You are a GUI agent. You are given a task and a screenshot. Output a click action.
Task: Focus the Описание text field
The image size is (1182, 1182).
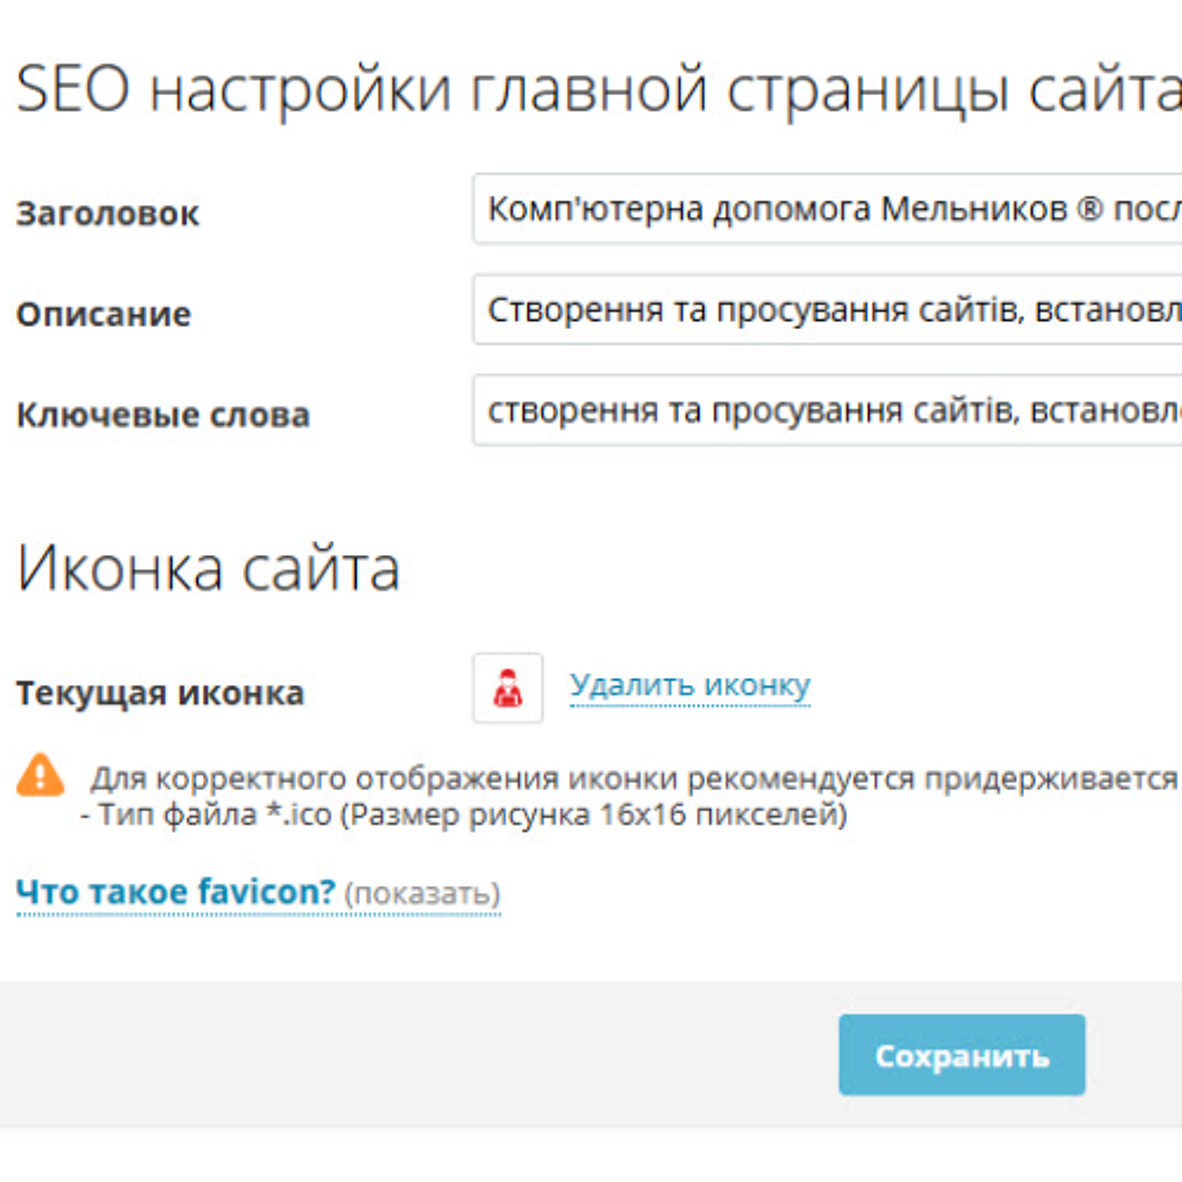827,310
